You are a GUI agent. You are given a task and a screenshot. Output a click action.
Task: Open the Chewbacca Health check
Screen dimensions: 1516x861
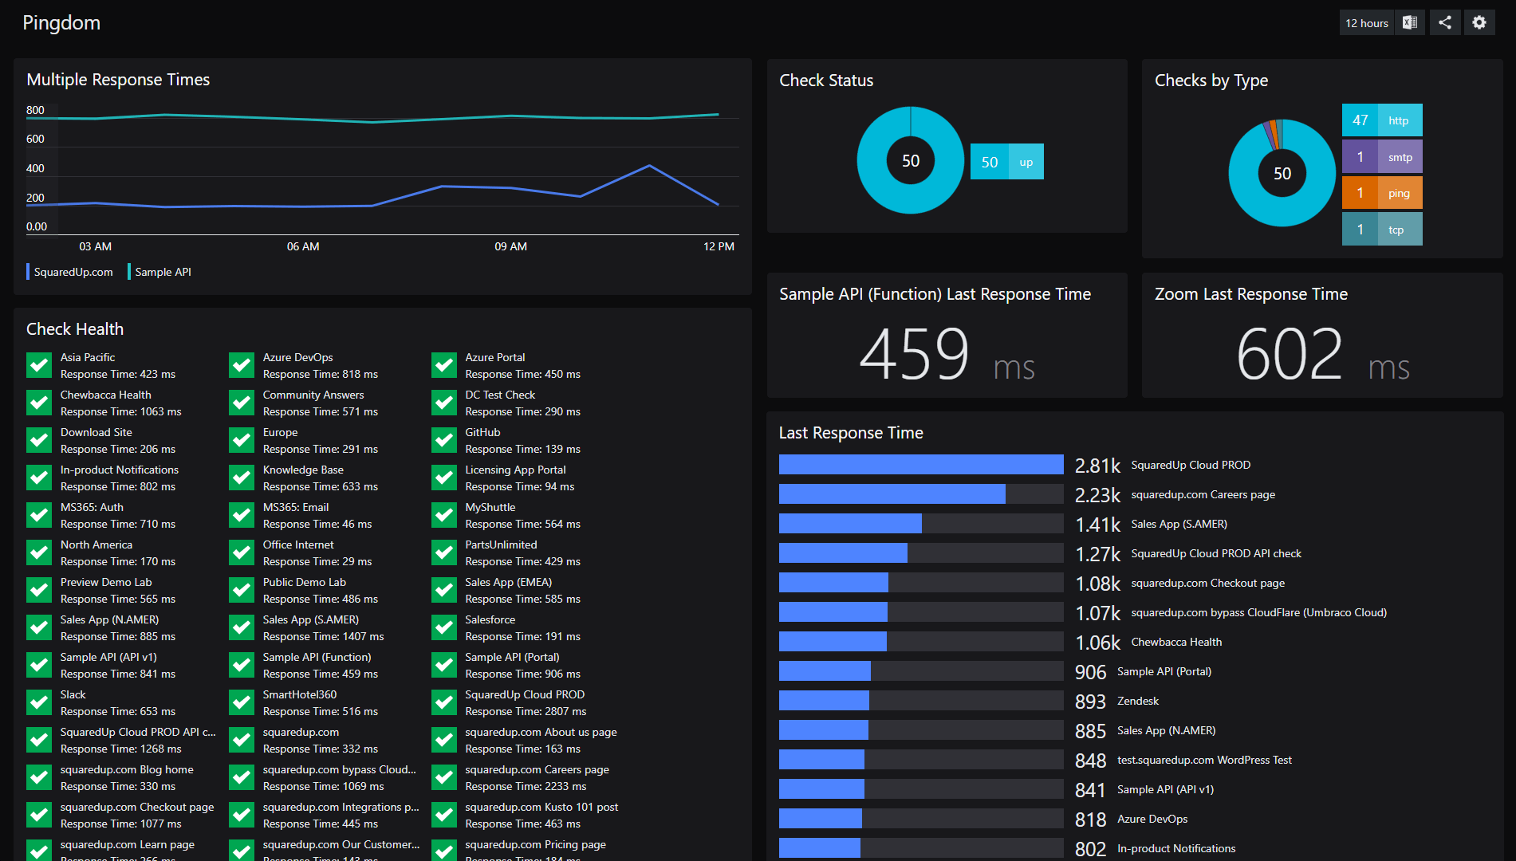point(105,395)
